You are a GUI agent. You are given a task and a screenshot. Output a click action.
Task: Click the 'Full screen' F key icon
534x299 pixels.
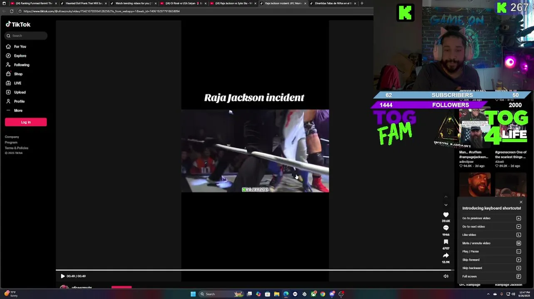pos(519,276)
